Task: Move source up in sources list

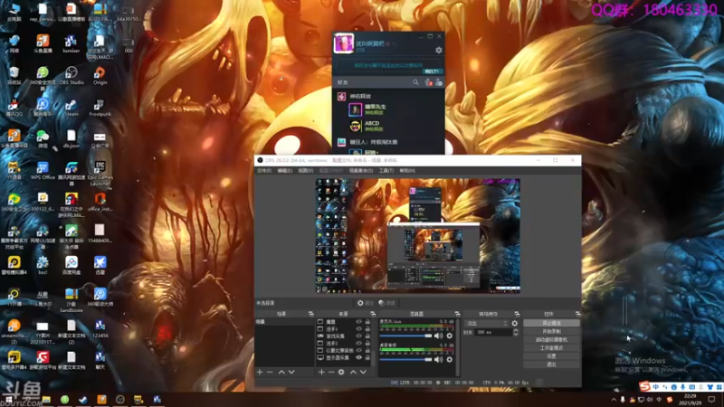Action: click(353, 372)
